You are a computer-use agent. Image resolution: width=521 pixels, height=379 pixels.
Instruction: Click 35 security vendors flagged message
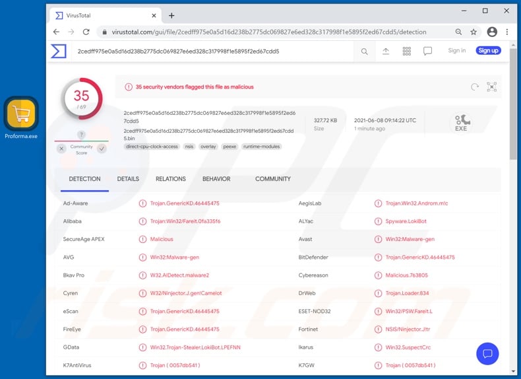coord(195,87)
